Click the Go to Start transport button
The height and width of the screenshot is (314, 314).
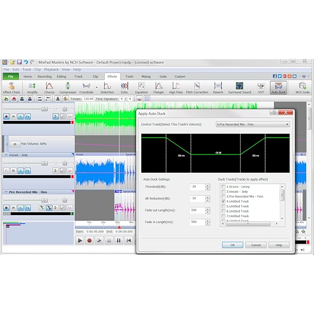click(128, 240)
